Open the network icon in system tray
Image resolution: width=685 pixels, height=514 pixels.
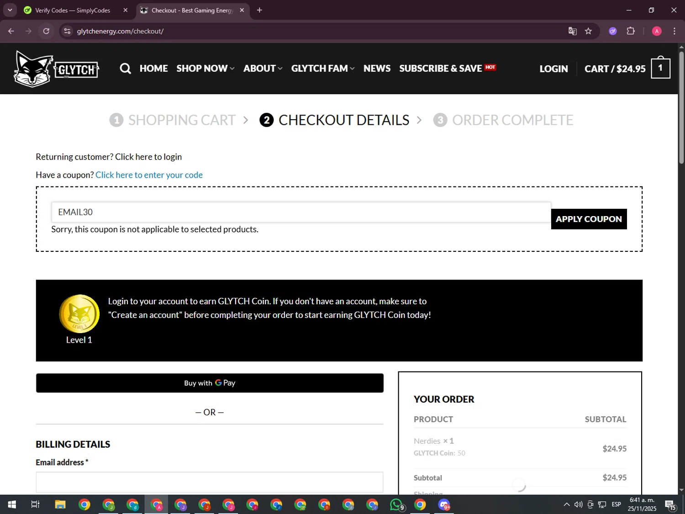point(602,504)
